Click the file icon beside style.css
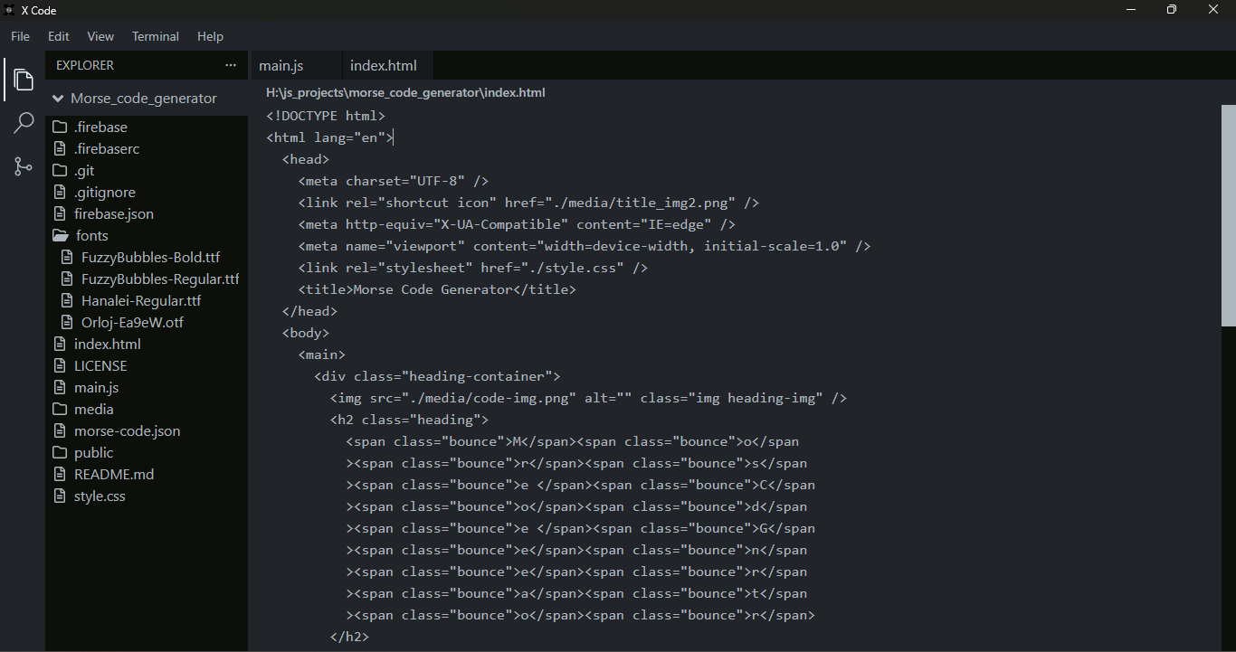Image resolution: width=1236 pixels, height=652 pixels. pos(60,496)
